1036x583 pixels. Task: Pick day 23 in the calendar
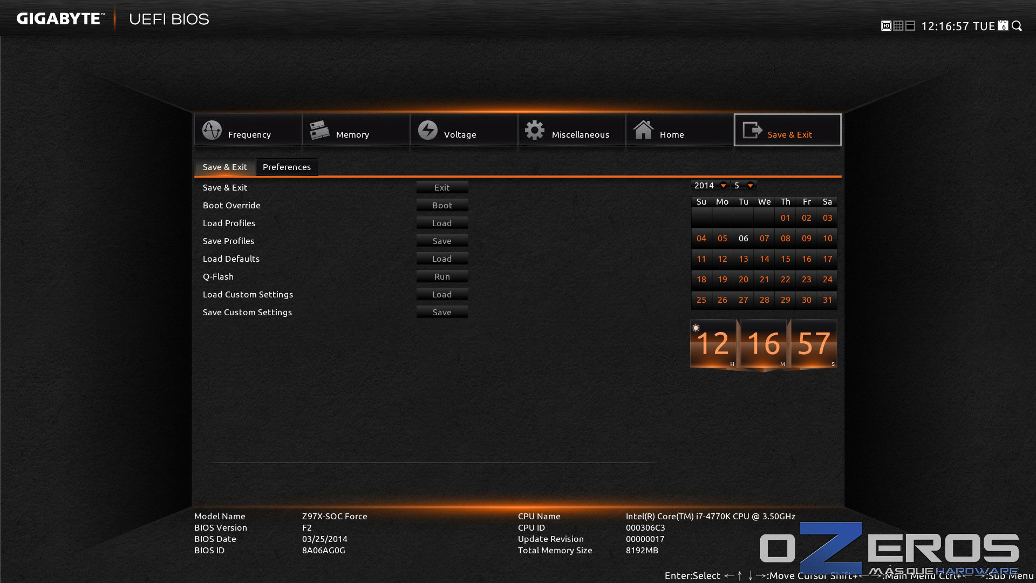point(806,280)
